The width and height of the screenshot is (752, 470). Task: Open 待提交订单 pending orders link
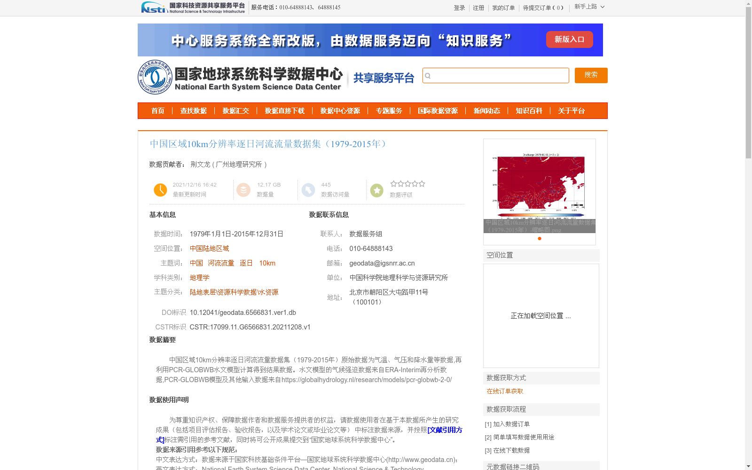pyautogui.click(x=543, y=8)
